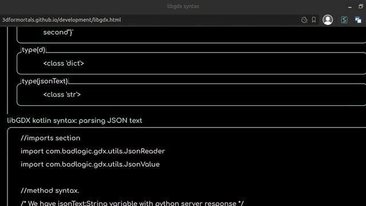Click the "<class 'str'>" output text
366x206 pixels.
pyautogui.click(x=62, y=94)
